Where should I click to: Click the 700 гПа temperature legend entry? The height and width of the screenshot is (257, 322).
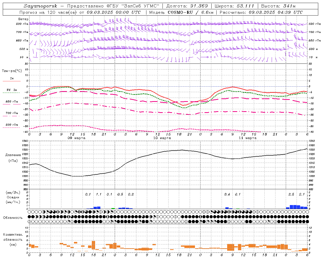tap(12, 113)
